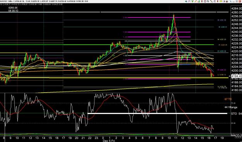242x142 pixels.
Task: Click the green bar chart toolbar icon
Action: 199,1
